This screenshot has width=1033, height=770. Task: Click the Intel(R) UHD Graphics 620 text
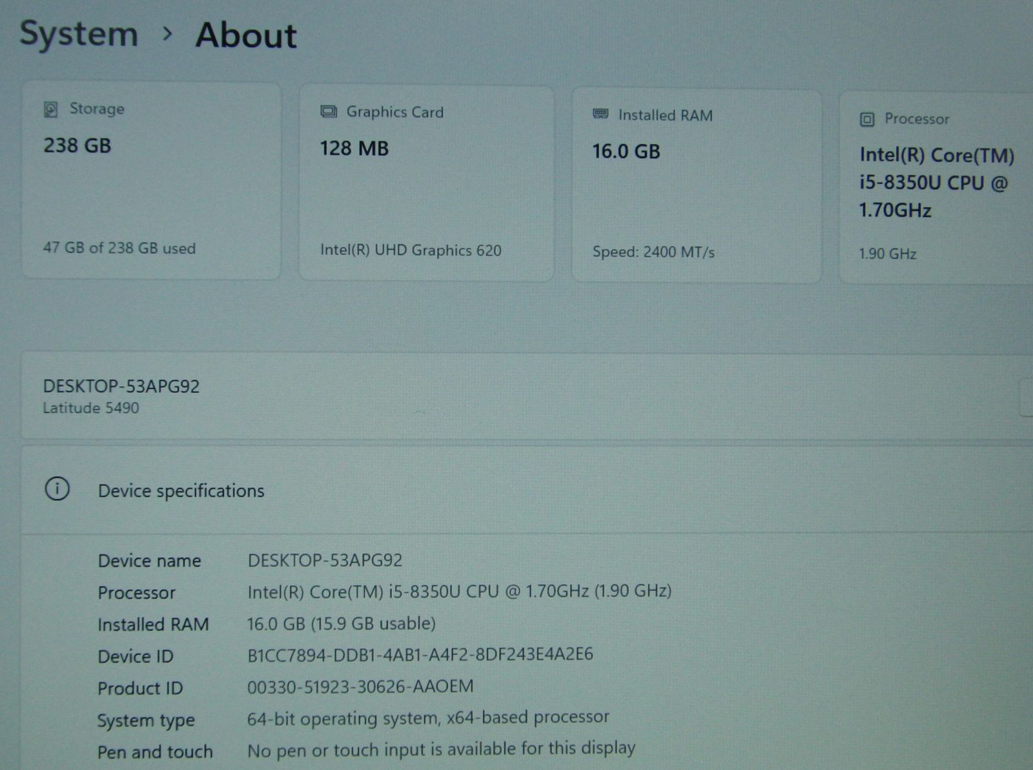(411, 250)
